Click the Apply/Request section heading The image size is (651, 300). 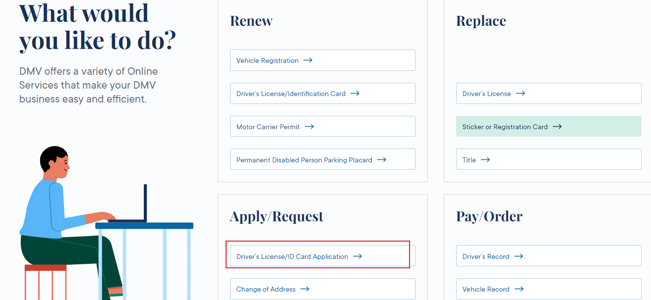276,216
